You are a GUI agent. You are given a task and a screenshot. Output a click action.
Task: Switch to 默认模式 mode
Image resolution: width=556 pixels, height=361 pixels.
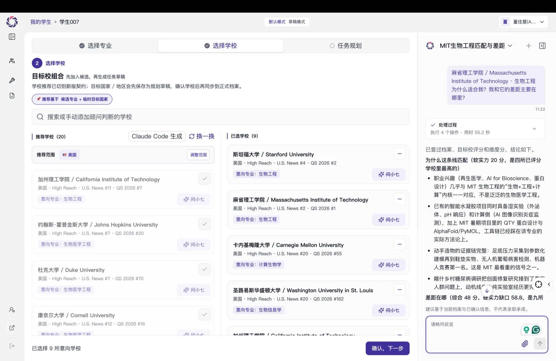[277, 22]
